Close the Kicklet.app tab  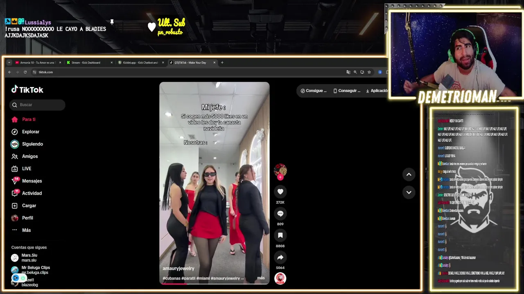tap(163, 62)
